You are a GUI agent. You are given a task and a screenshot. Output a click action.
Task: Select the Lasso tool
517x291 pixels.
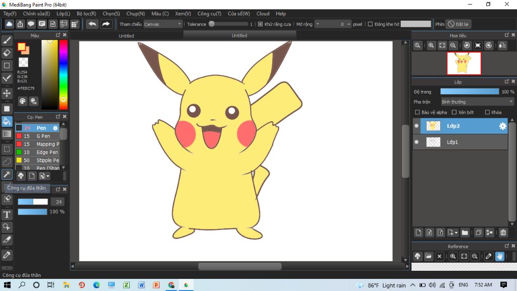pos(7,162)
